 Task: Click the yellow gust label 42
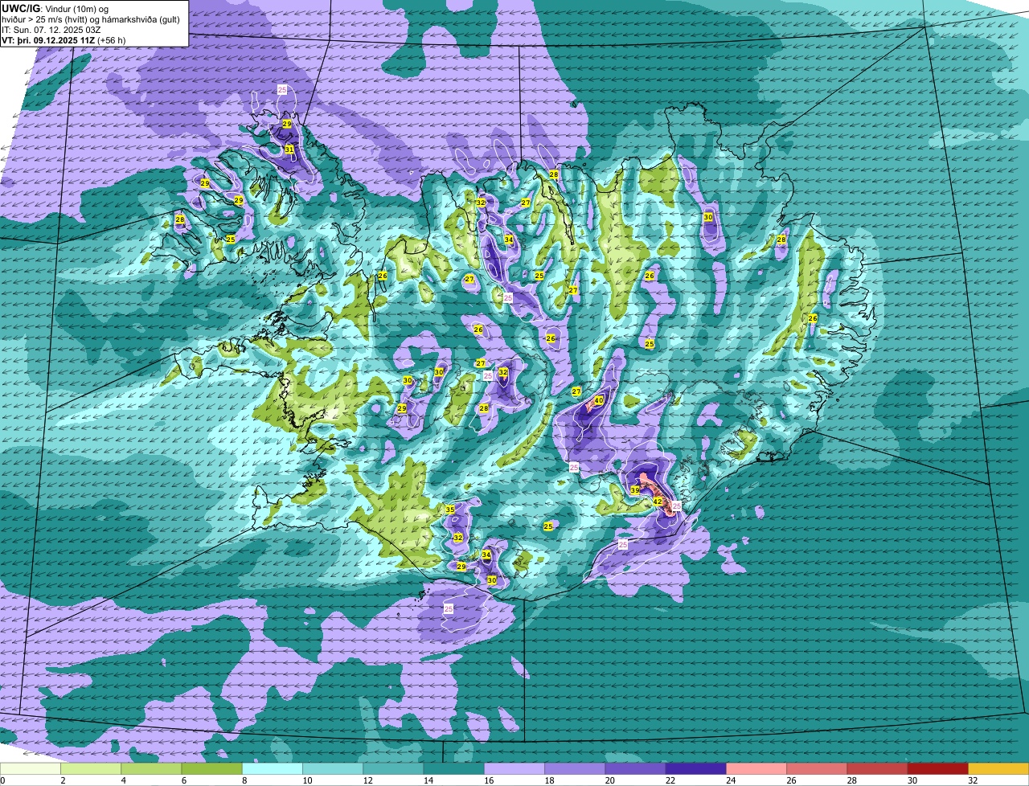click(x=658, y=501)
